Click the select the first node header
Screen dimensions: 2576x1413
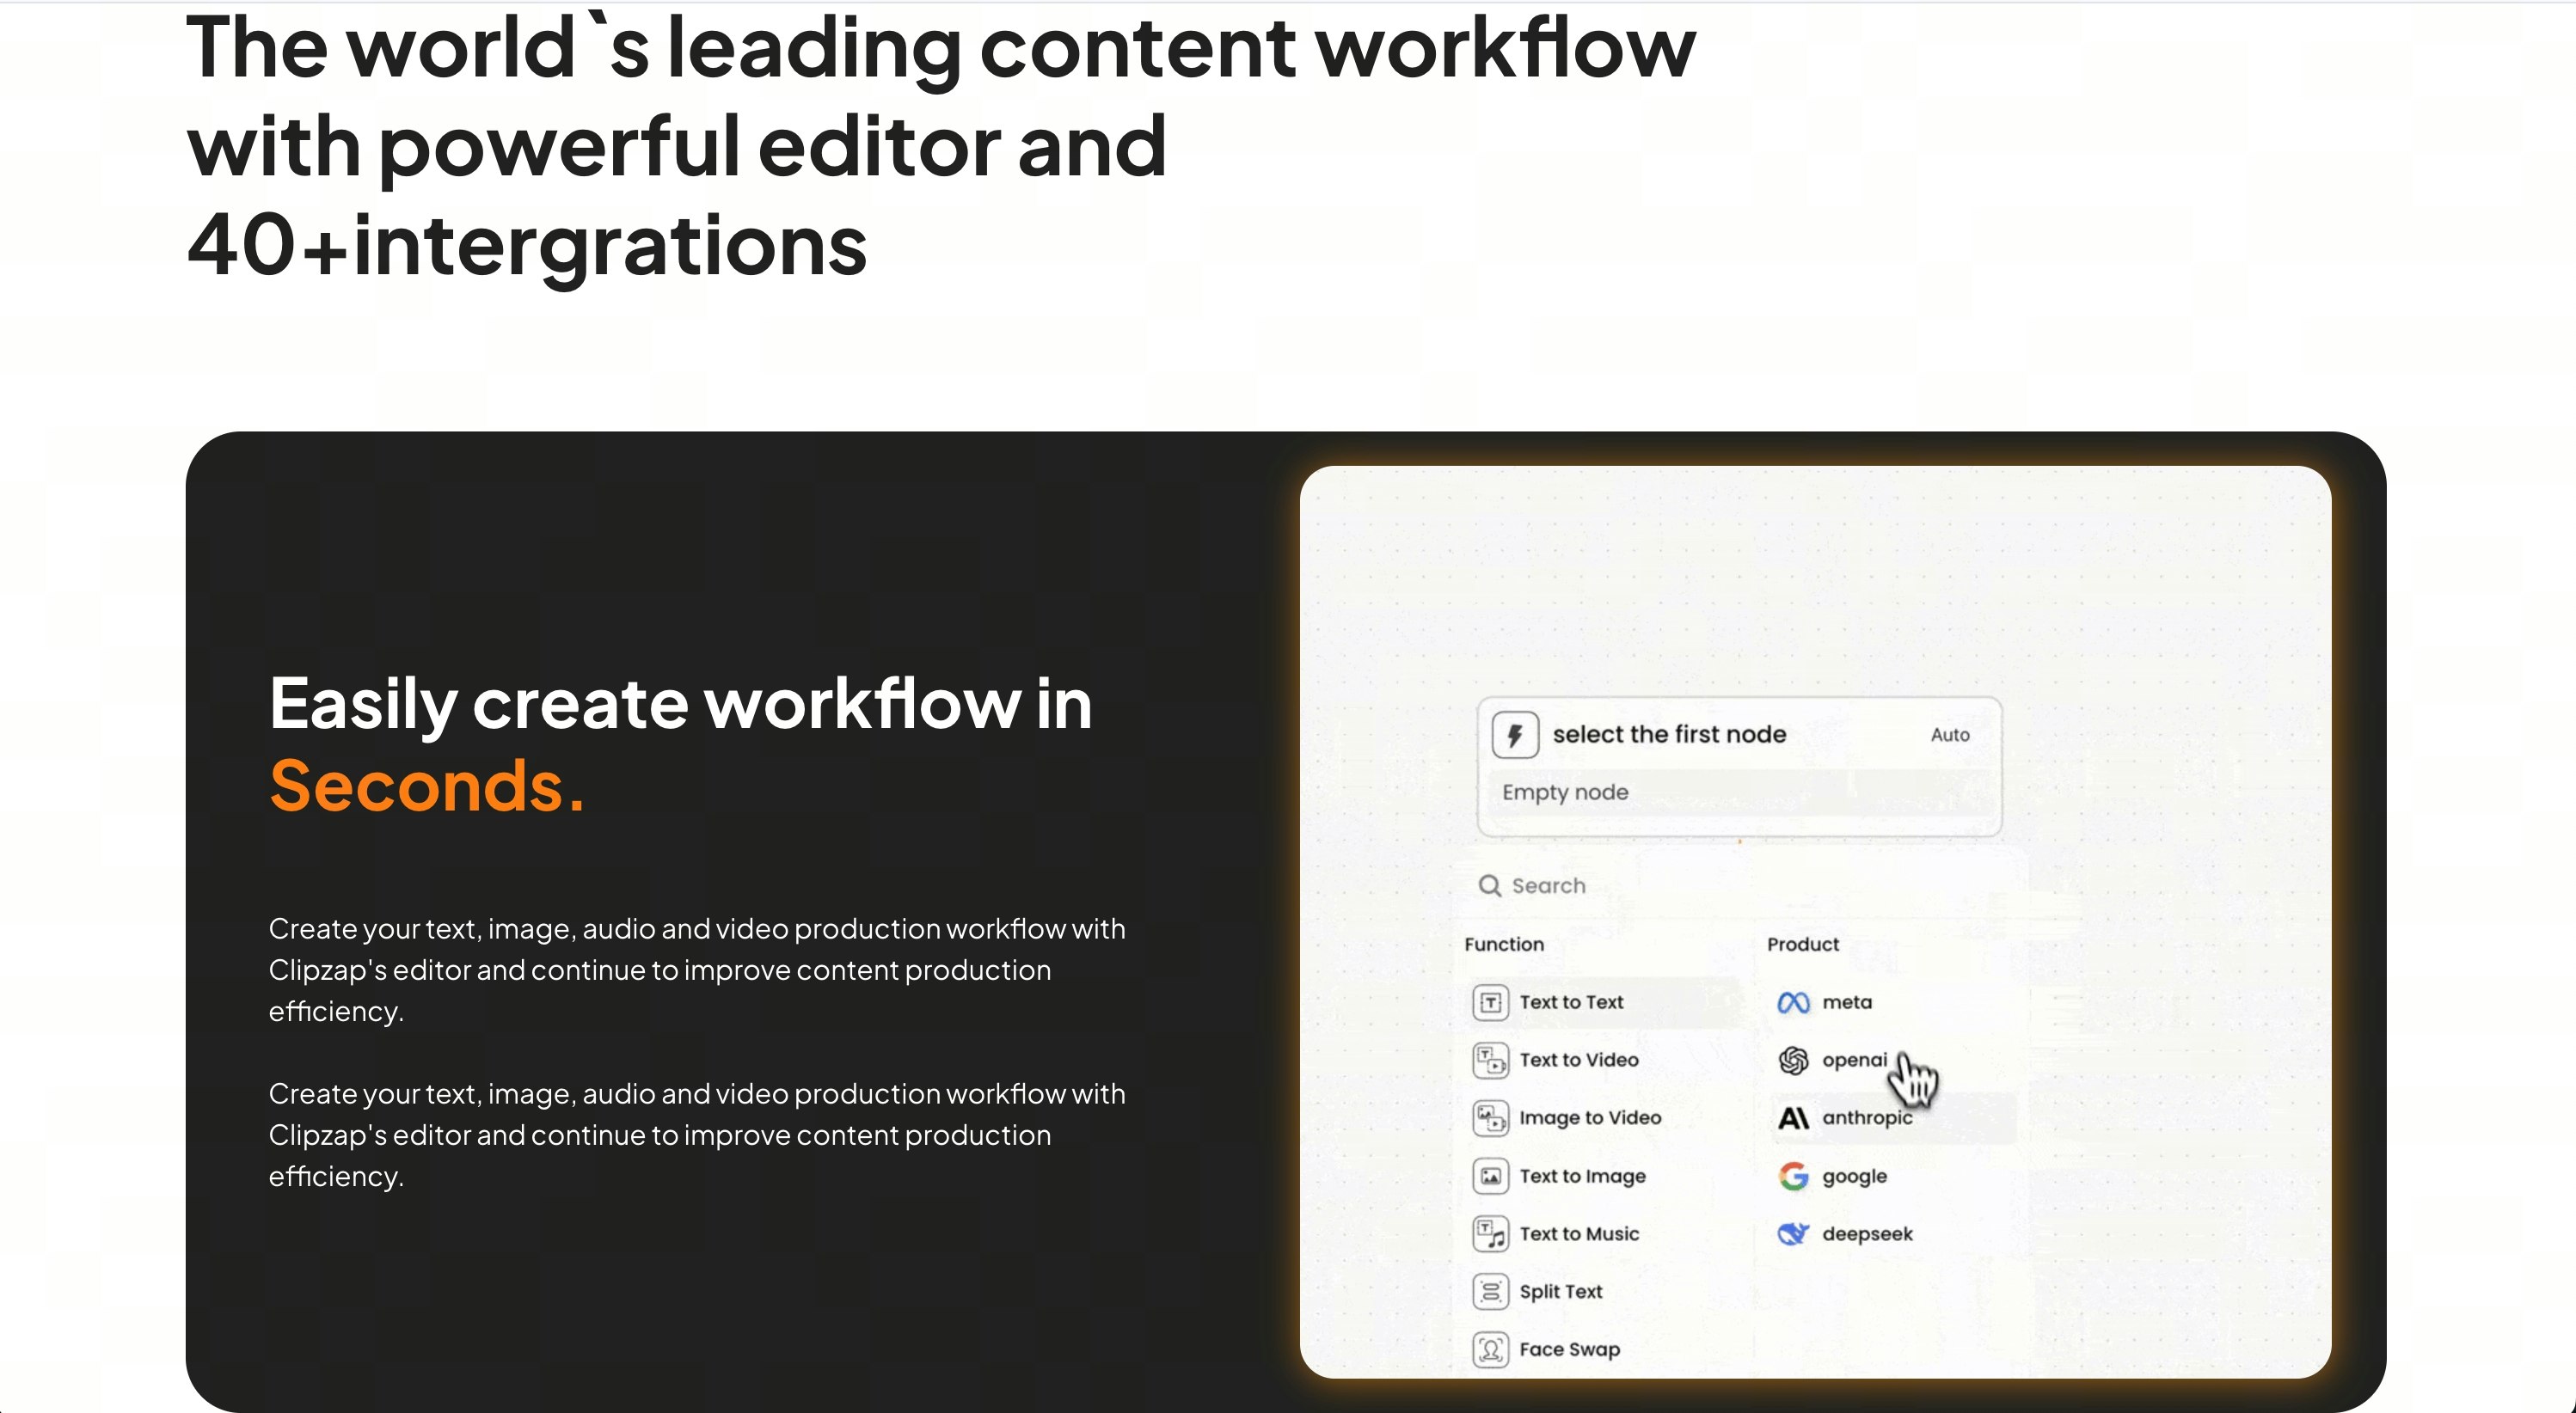1668,735
